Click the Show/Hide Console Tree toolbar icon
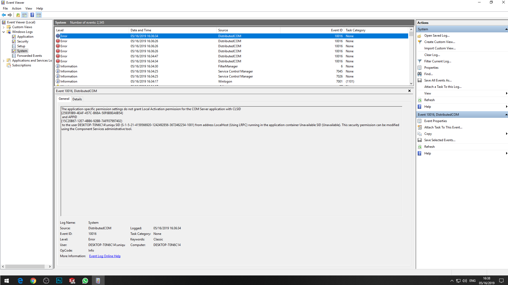Screen dimensions: 508x285 pyautogui.click(x=24, y=15)
